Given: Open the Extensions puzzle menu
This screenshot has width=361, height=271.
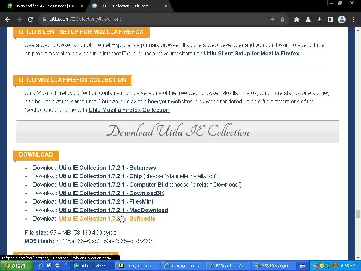Looking at the screenshot, I should [x=297, y=20].
